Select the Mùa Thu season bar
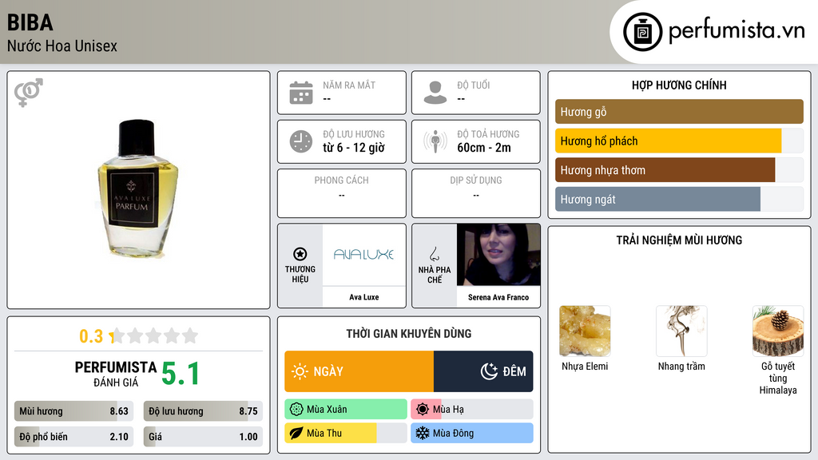Image resolution: width=818 pixels, height=460 pixels. [x=346, y=433]
